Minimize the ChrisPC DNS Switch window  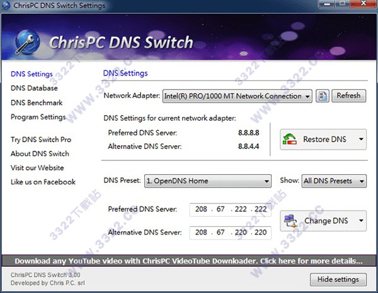pyautogui.click(x=327, y=4)
